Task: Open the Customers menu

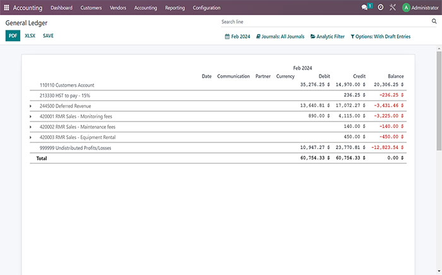Action: pos(91,8)
